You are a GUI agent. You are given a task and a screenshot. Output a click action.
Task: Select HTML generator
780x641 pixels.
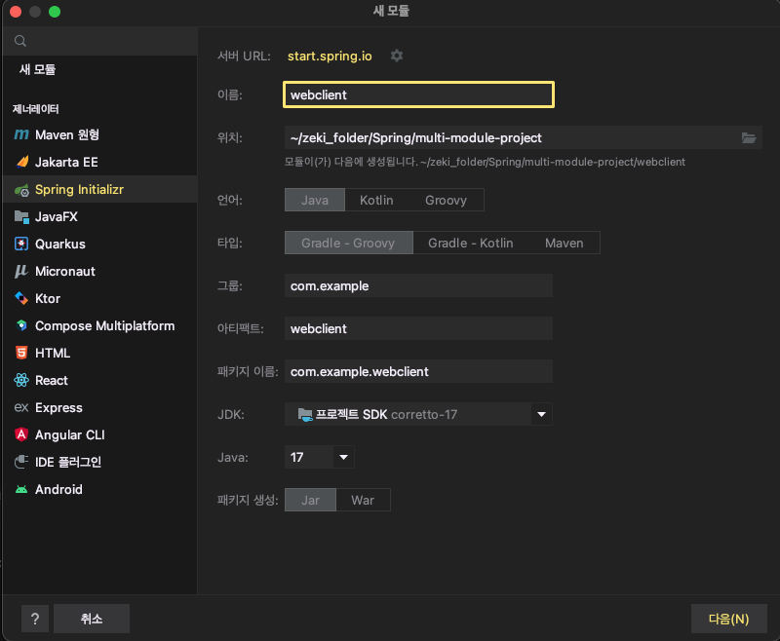(99, 353)
